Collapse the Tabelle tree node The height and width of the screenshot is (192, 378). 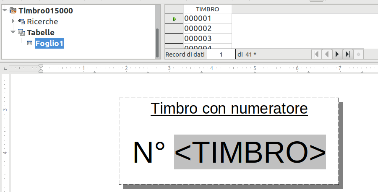(x=13, y=32)
